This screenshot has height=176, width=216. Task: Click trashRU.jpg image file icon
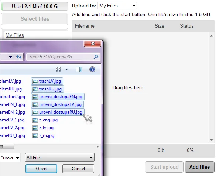click(x=35, y=89)
